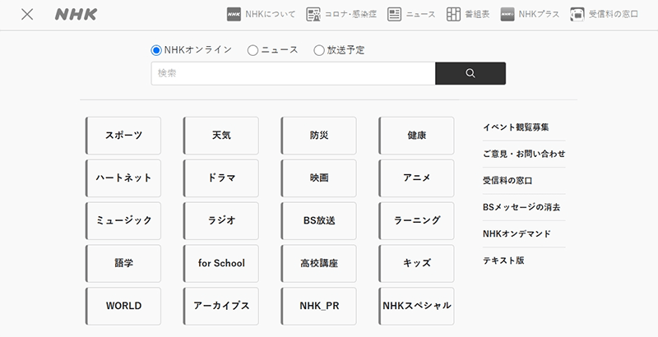Follow the 受信料の窓口 sidebar link
The width and height of the screenshot is (658, 337).
(507, 181)
